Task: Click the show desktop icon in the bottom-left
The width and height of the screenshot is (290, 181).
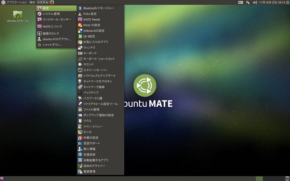Action: coord(2,179)
